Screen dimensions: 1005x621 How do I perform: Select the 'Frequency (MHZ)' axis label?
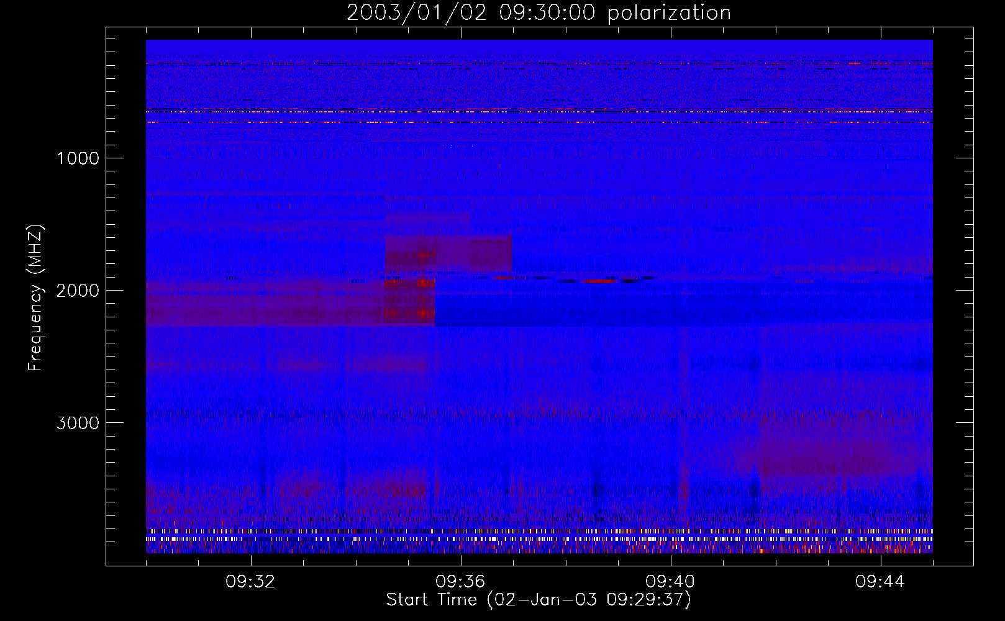pos(35,298)
